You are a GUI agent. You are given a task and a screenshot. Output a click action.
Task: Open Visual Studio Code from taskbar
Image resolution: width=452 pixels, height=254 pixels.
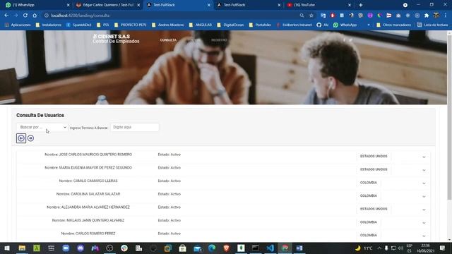click(270, 248)
